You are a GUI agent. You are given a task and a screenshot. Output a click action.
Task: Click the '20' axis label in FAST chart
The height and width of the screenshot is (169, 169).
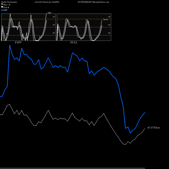click(x=54, y=33)
